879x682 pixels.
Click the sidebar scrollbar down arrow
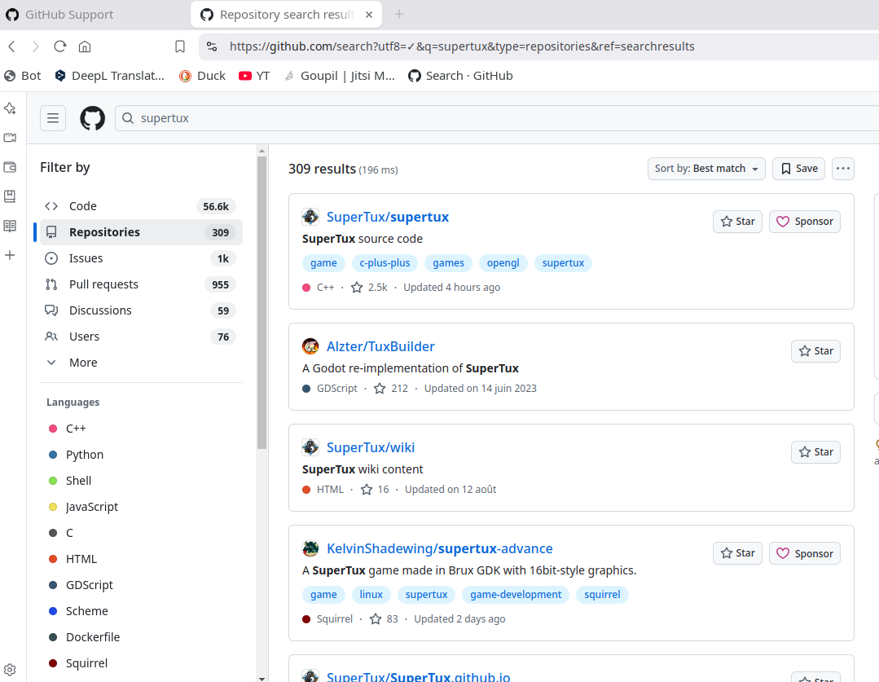click(x=262, y=678)
